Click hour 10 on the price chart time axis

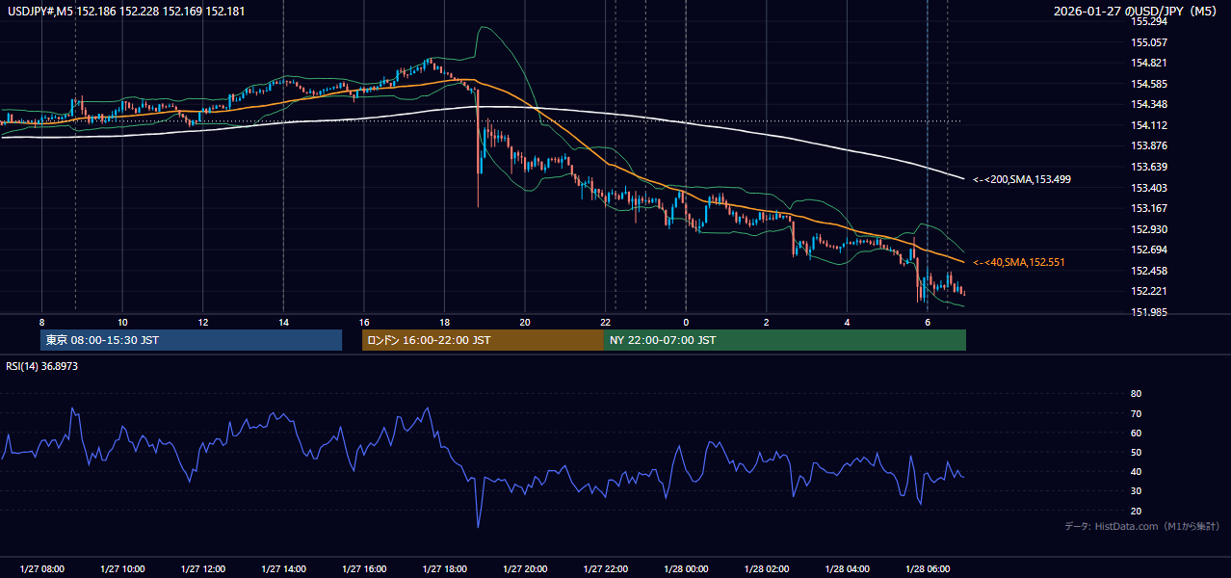pos(122,322)
